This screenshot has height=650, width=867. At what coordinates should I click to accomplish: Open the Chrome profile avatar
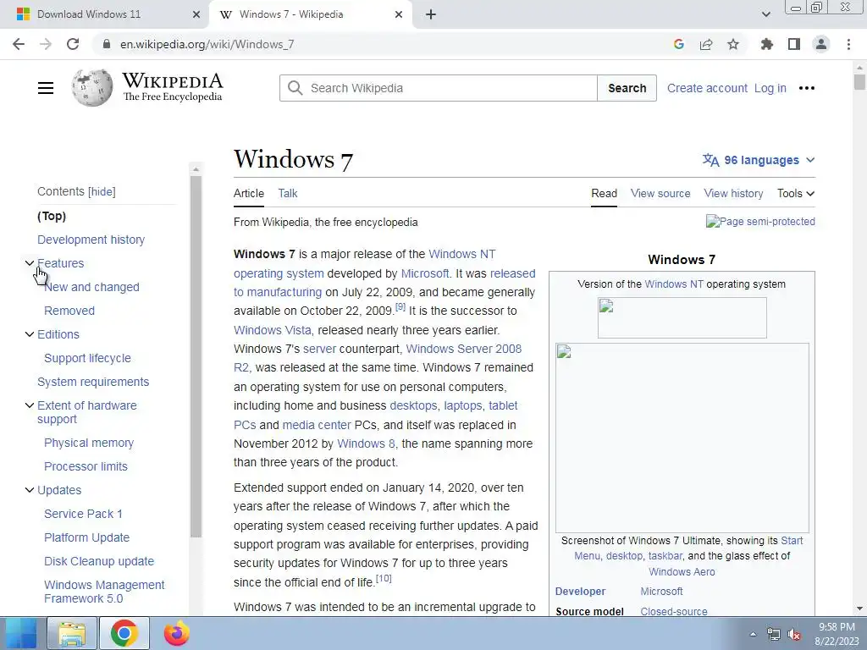point(821,44)
